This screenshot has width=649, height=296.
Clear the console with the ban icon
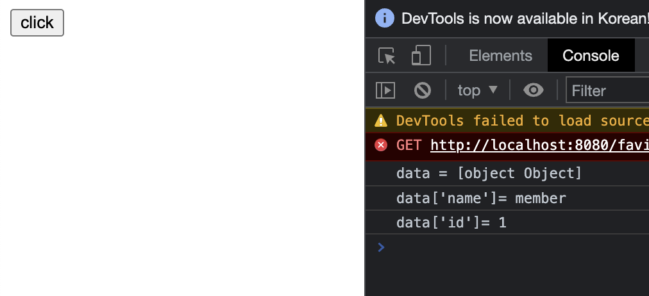click(x=422, y=90)
